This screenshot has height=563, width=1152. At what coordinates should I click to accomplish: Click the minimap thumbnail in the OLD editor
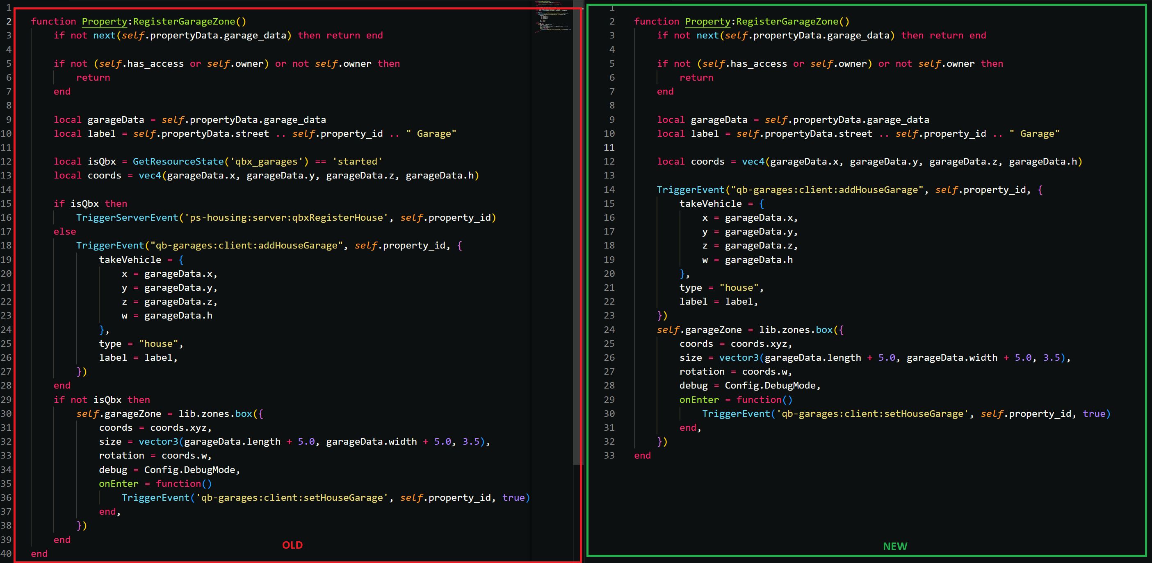[x=553, y=18]
